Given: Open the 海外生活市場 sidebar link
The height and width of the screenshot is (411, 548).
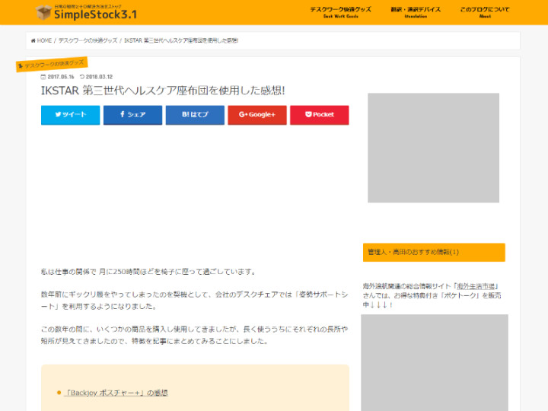Looking at the screenshot, I should coord(476,286).
